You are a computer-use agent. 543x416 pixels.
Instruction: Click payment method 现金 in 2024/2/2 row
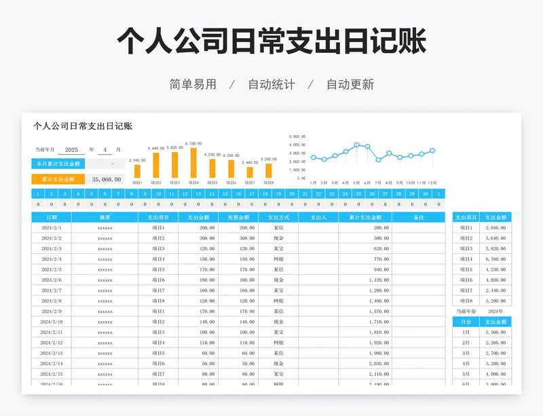tap(278, 238)
